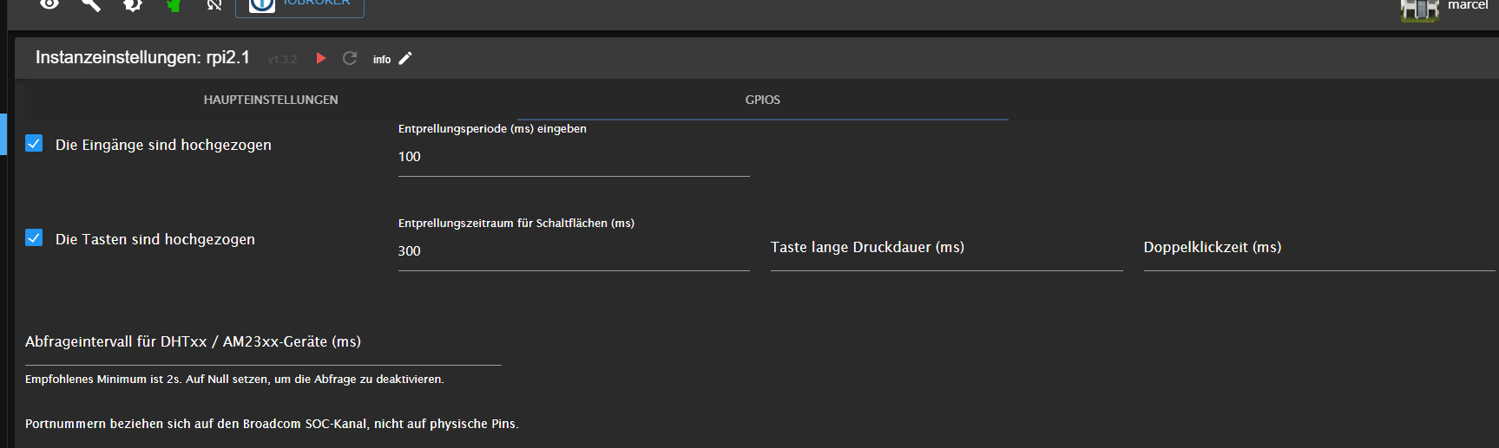Image resolution: width=1499 pixels, height=448 pixels.
Task: Focus the Entprellungsperiode field showing 100
Action: pyautogui.click(x=574, y=157)
